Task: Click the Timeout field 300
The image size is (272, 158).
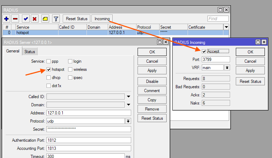Action: coord(85,156)
